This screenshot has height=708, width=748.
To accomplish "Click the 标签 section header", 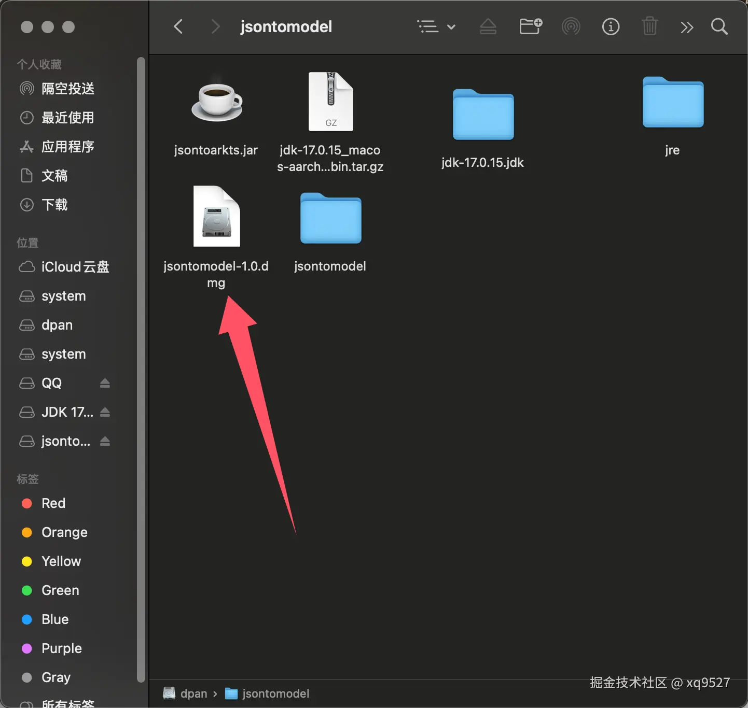I will 27,479.
